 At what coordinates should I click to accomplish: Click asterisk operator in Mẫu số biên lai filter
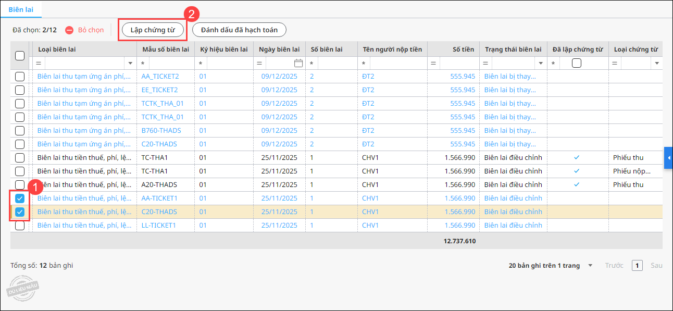click(143, 63)
